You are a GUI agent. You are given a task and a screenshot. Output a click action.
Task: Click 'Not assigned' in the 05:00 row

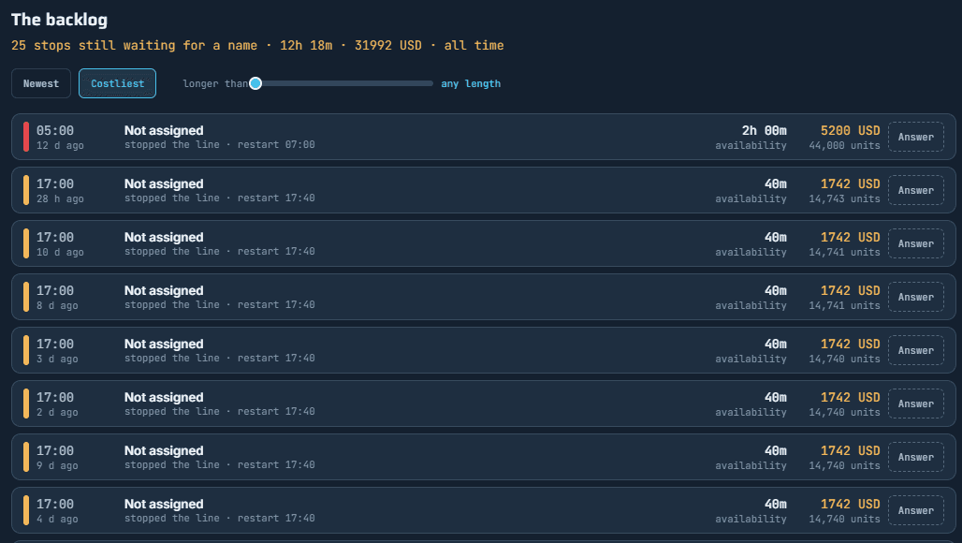click(164, 130)
